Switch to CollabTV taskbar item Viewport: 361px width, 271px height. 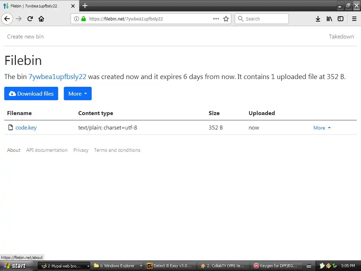pos(224,266)
